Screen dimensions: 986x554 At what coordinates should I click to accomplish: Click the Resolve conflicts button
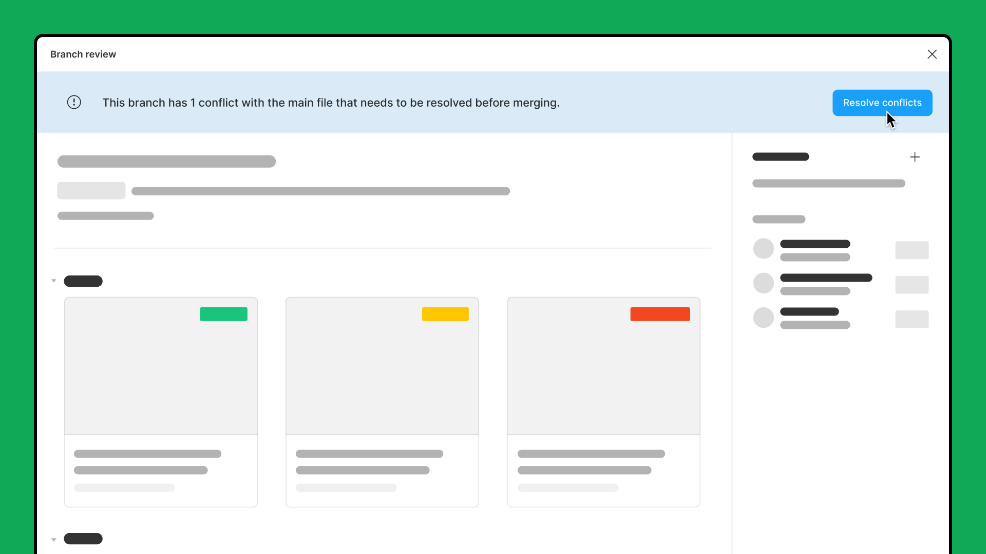pos(882,103)
